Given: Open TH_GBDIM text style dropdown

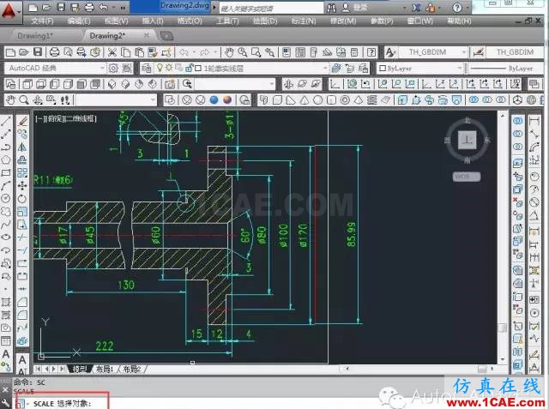Looking at the screenshot, I should [433, 52].
